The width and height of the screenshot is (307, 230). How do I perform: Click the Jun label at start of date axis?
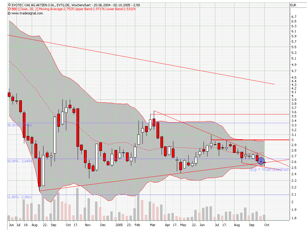click(12, 224)
